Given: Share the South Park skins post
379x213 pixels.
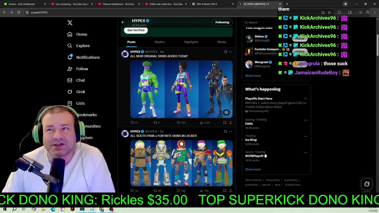Looking at the screenshot, I should (231, 191).
